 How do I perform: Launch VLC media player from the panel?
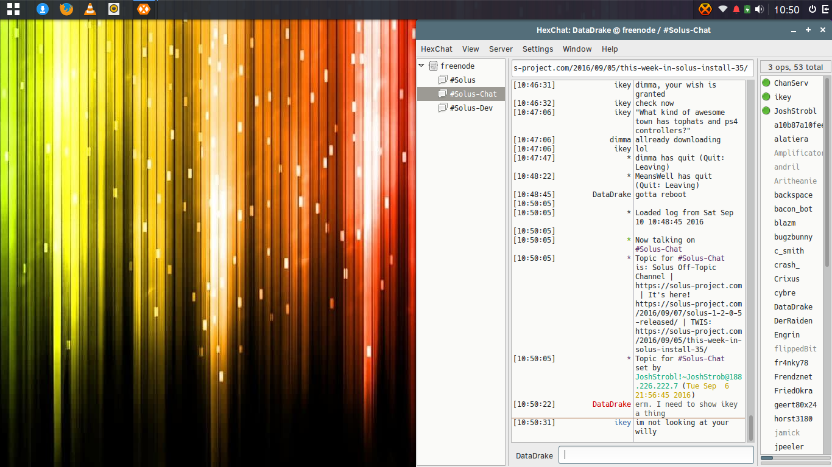pyautogui.click(x=90, y=9)
